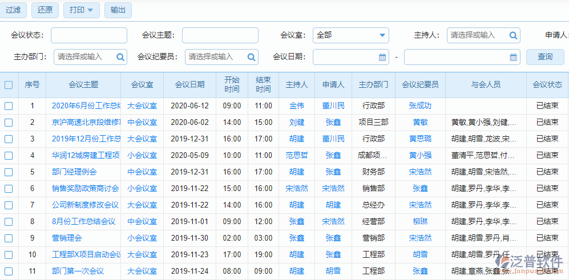
Task: Open calendar icon in start 会议日期 field
Action: click(382, 57)
